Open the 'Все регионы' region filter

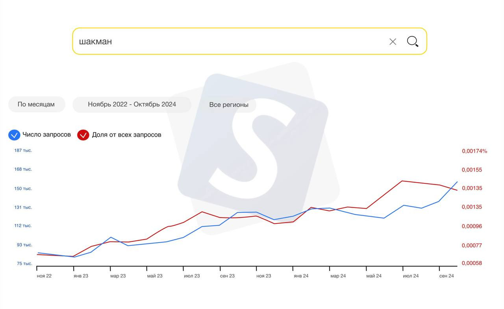tap(229, 105)
